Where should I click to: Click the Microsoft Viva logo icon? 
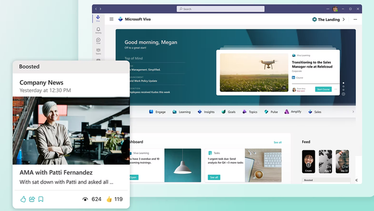point(121,19)
